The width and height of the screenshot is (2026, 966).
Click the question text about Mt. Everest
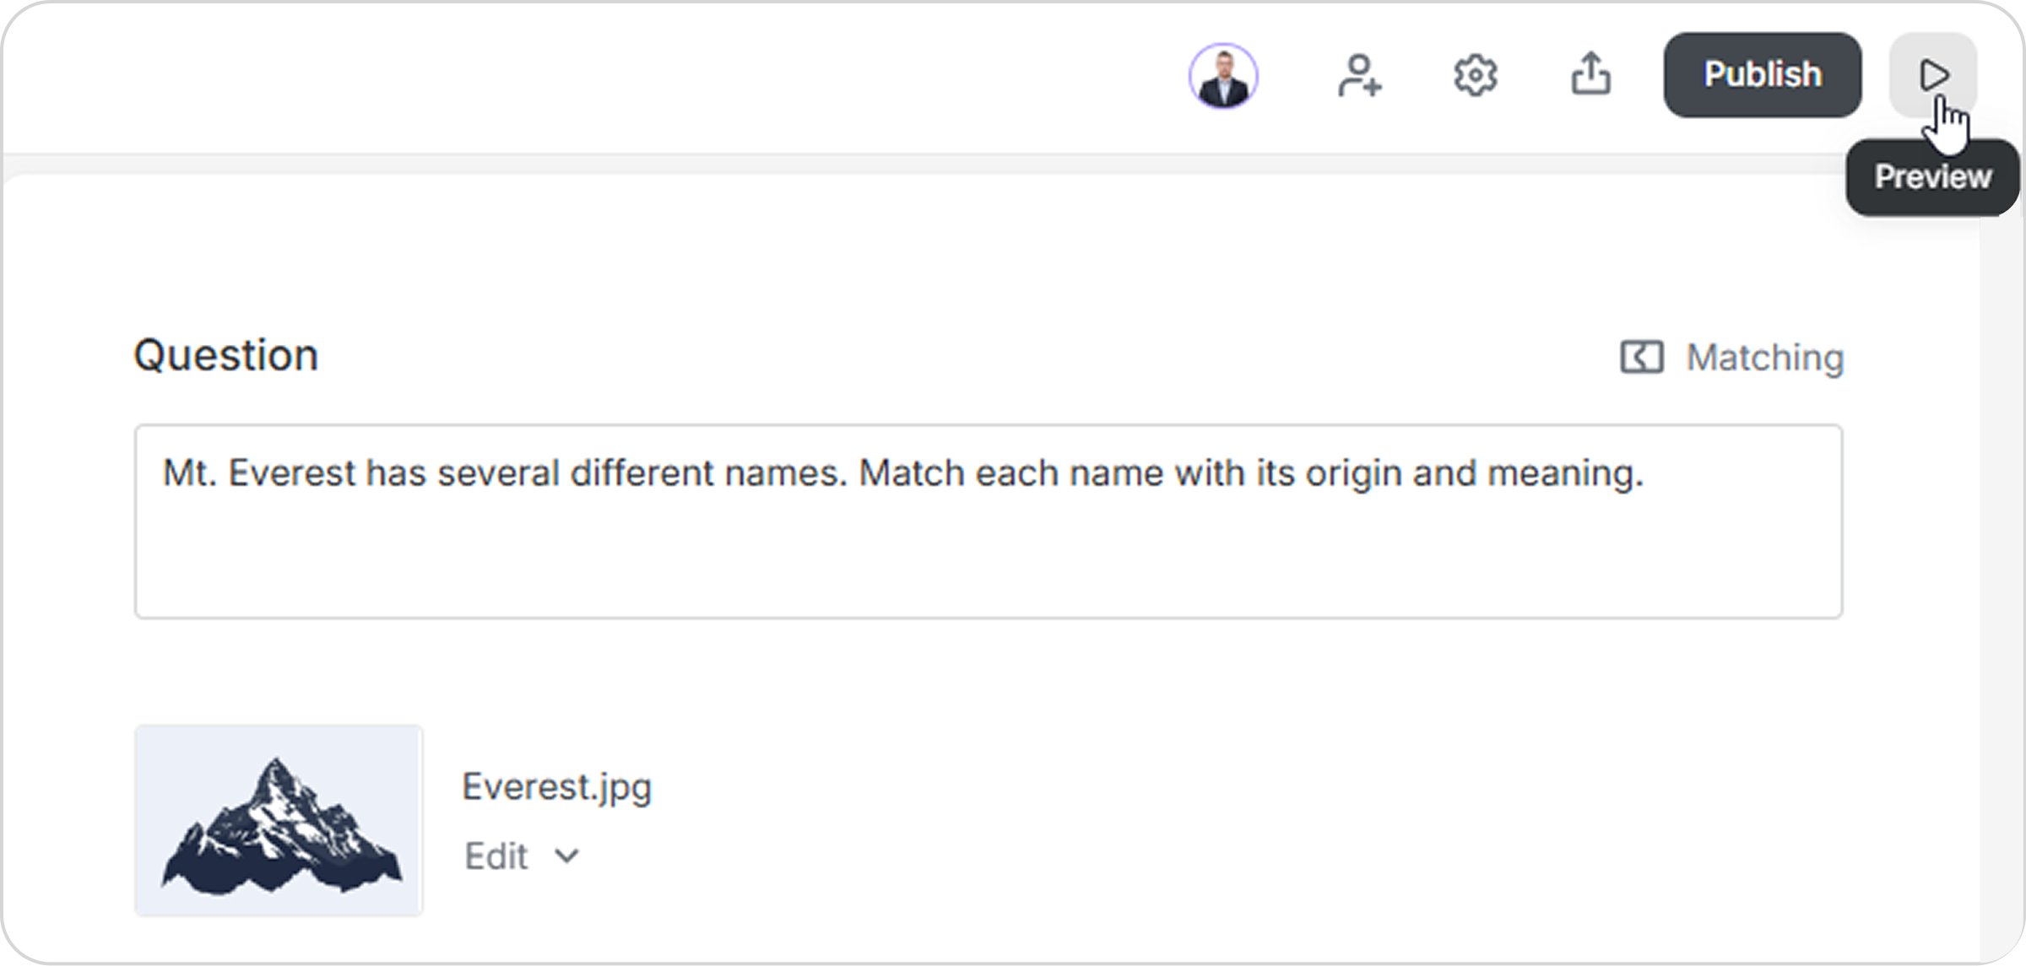click(903, 472)
